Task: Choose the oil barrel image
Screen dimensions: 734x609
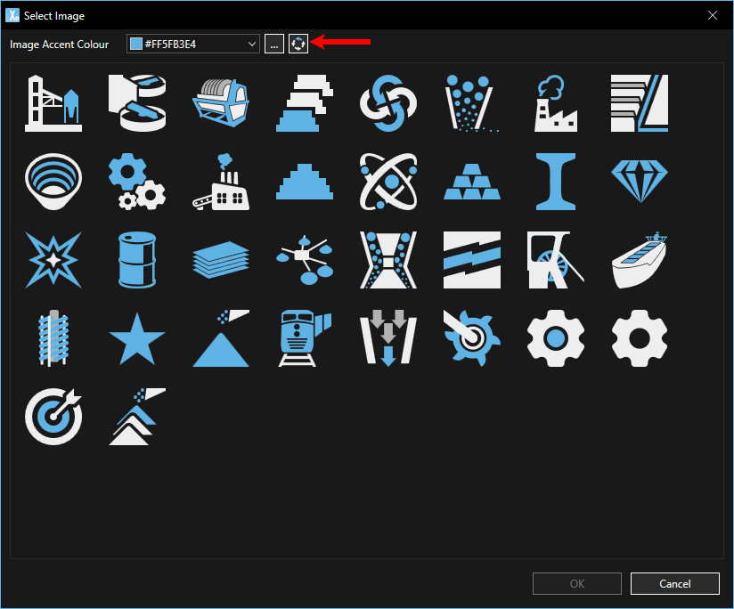Action: [x=137, y=260]
